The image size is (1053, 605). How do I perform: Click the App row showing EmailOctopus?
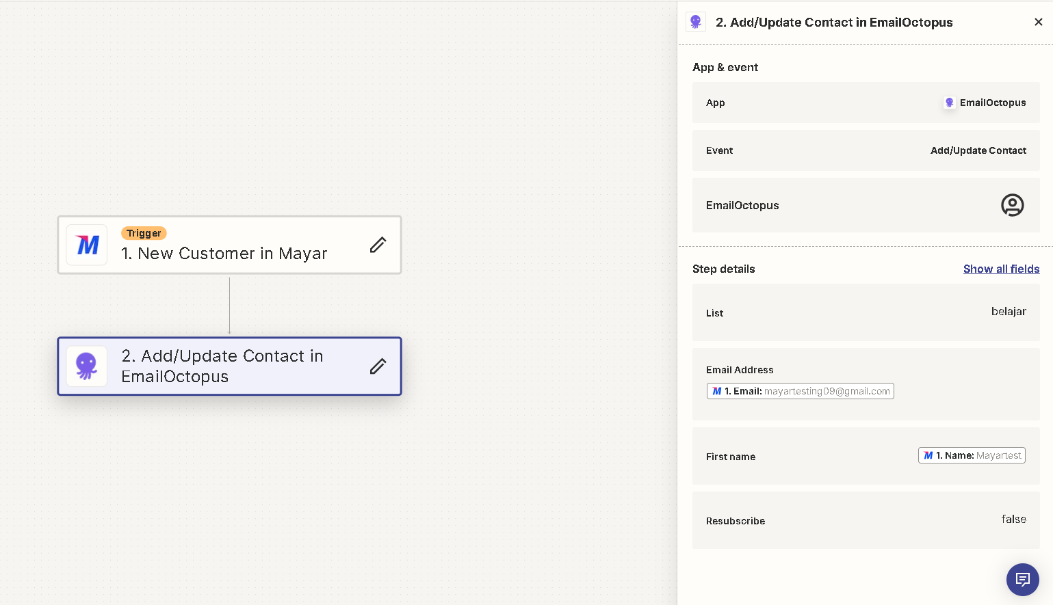coord(866,103)
